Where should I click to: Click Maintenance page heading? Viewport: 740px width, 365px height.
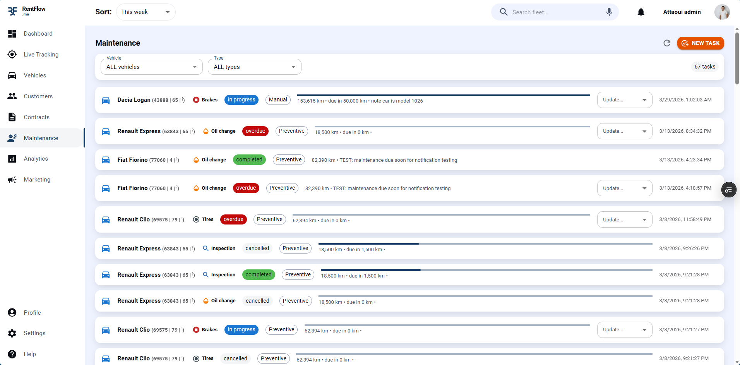pyautogui.click(x=118, y=43)
